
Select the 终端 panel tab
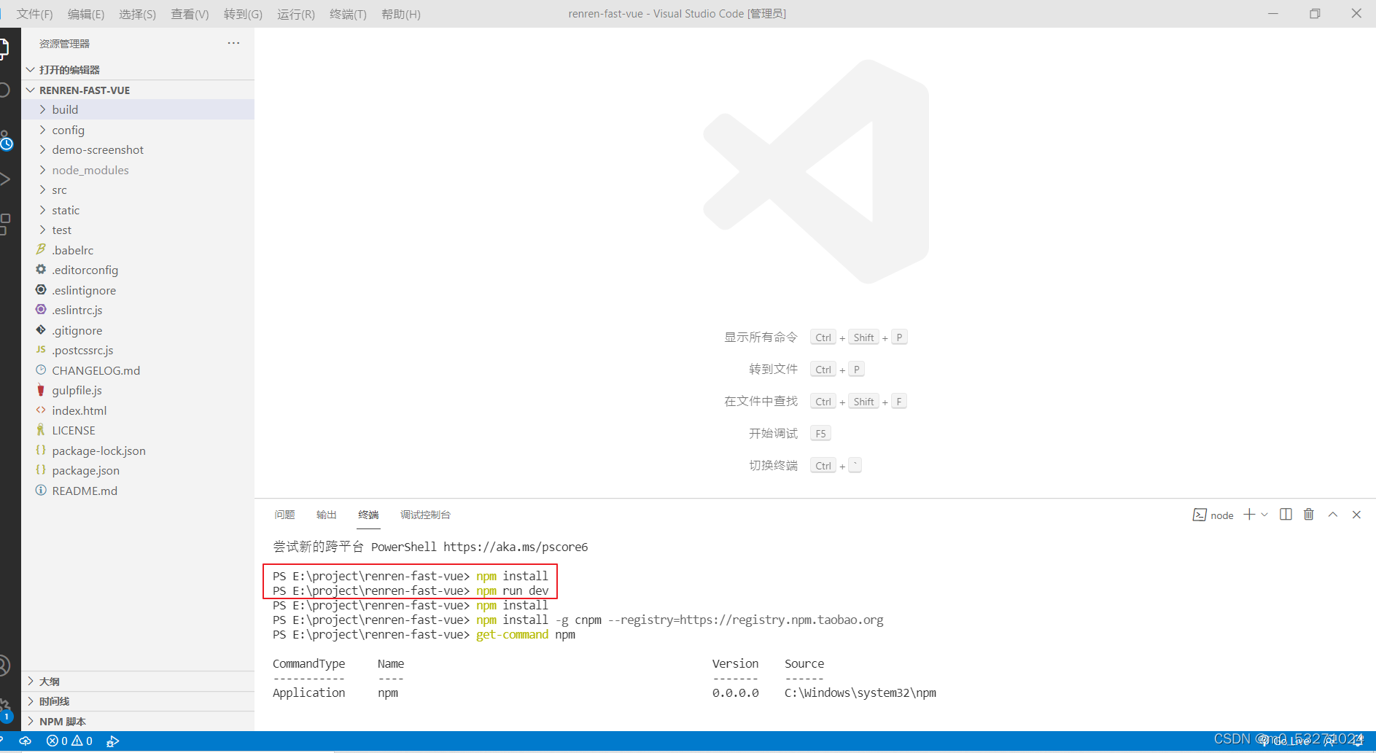pyautogui.click(x=368, y=515)
